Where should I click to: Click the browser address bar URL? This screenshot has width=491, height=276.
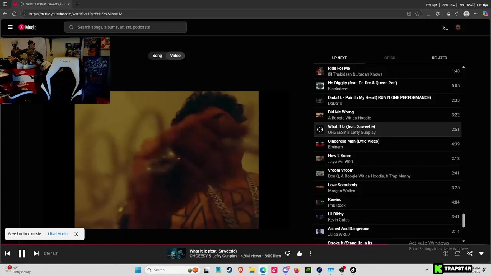[76, 14]
